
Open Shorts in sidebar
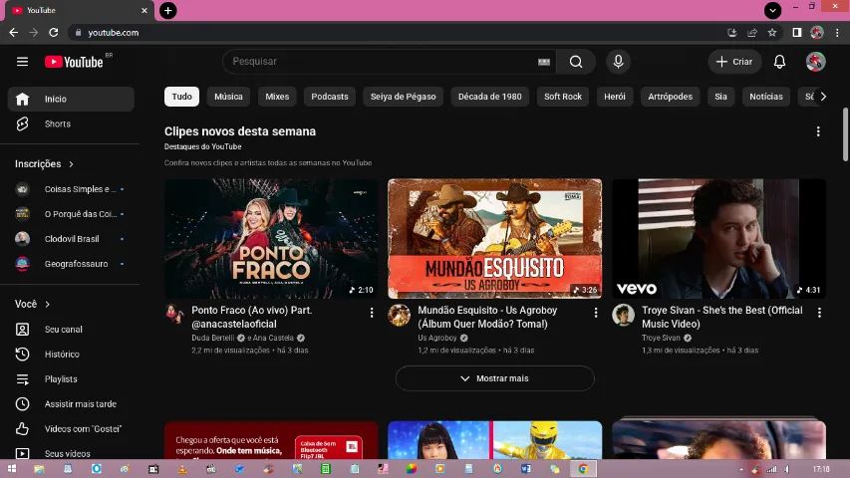(71, 124)
